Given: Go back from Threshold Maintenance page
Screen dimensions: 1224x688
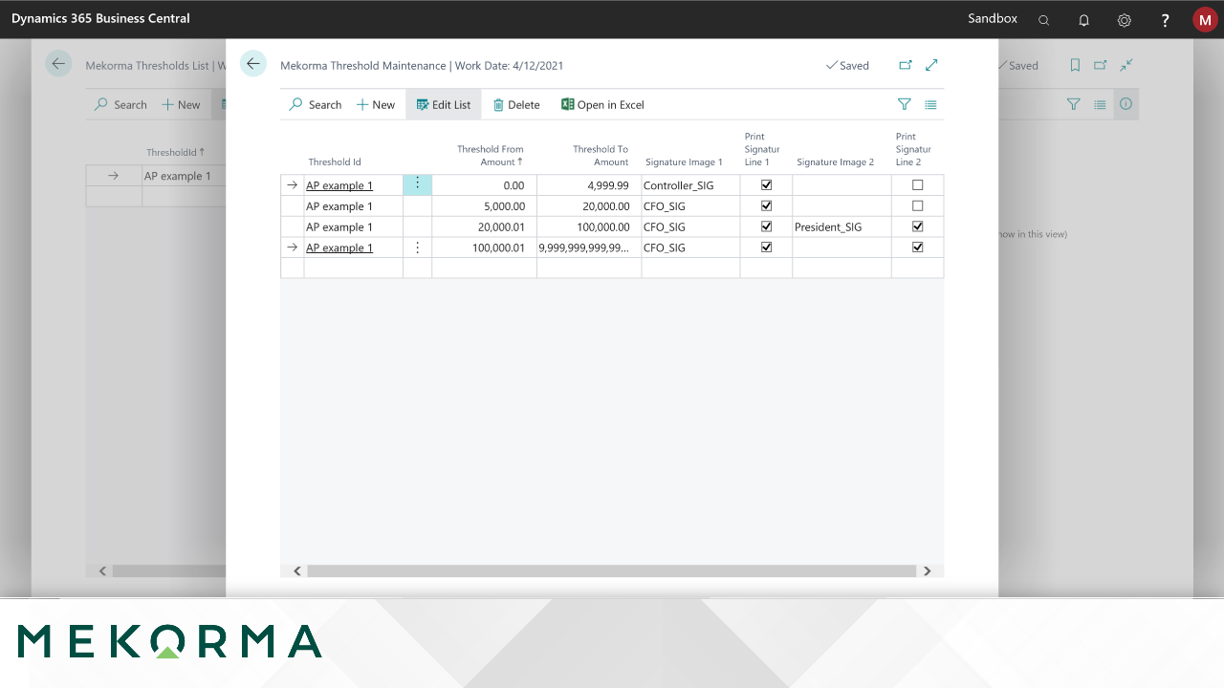Looking at the screenshot, I should coord(253,64).
